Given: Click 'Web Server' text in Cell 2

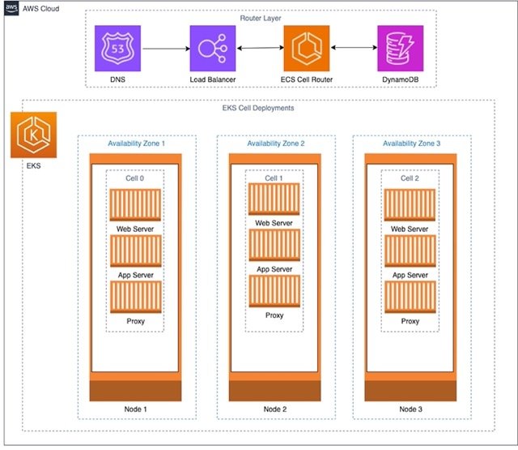Looking at the screenshot, I should coord(410,229).
